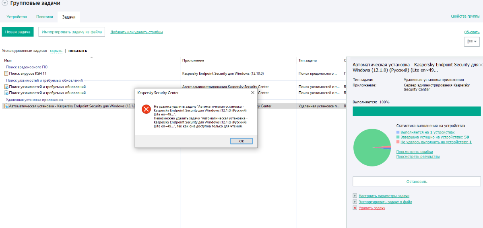
Task: Click Добавить или удалить столбцы link
Action: (x=137, y=32)
